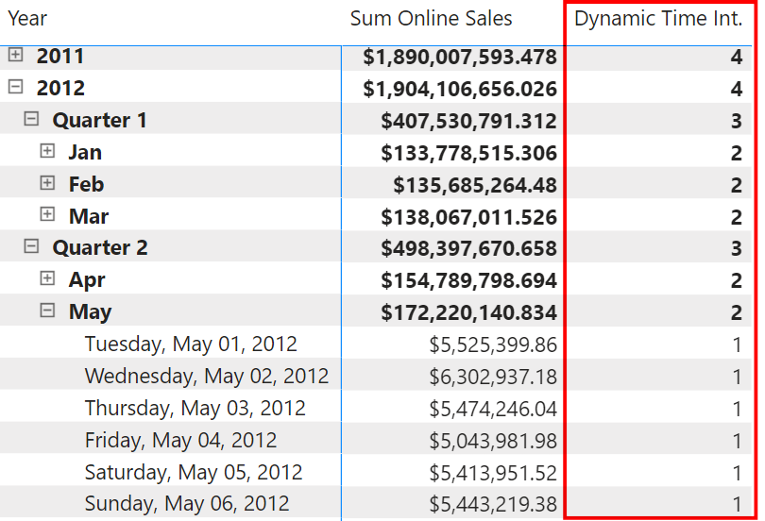Expand the Jan month row
Image resolution: width=765 pixels, height=521 pixels.
[47, 151]
